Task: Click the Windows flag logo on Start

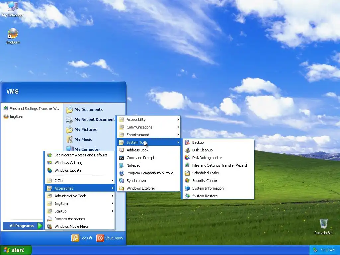Action: pyautogui.click(x=6, y=250)
